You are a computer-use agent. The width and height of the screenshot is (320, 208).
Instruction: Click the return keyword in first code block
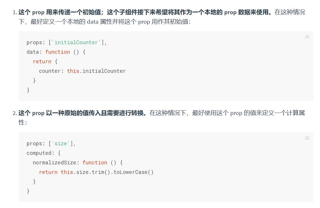(x=42, y=62)
